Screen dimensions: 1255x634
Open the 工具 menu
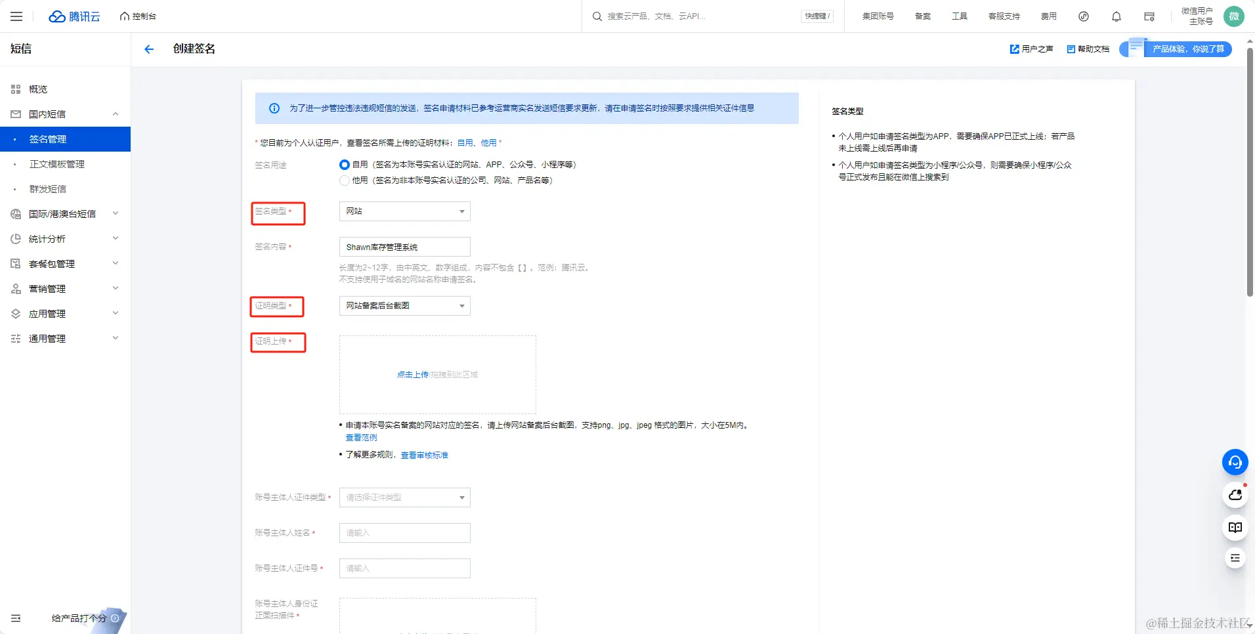coord(960,16)
